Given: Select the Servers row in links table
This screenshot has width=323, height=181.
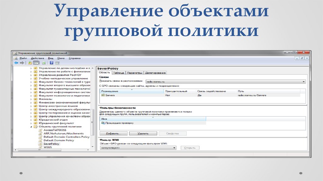Looking at the screenshot, I should coord(200,95).
